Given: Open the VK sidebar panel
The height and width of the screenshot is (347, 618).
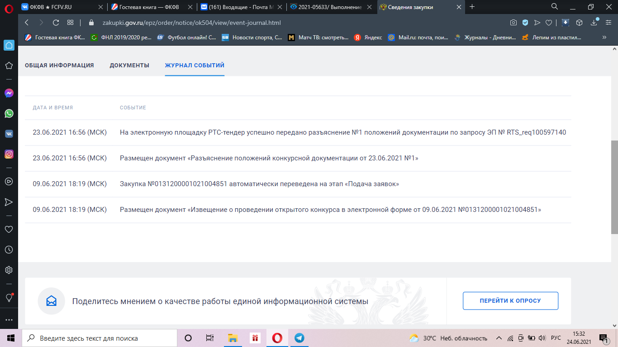Looking at the screenshot, I should coord(9,134).
